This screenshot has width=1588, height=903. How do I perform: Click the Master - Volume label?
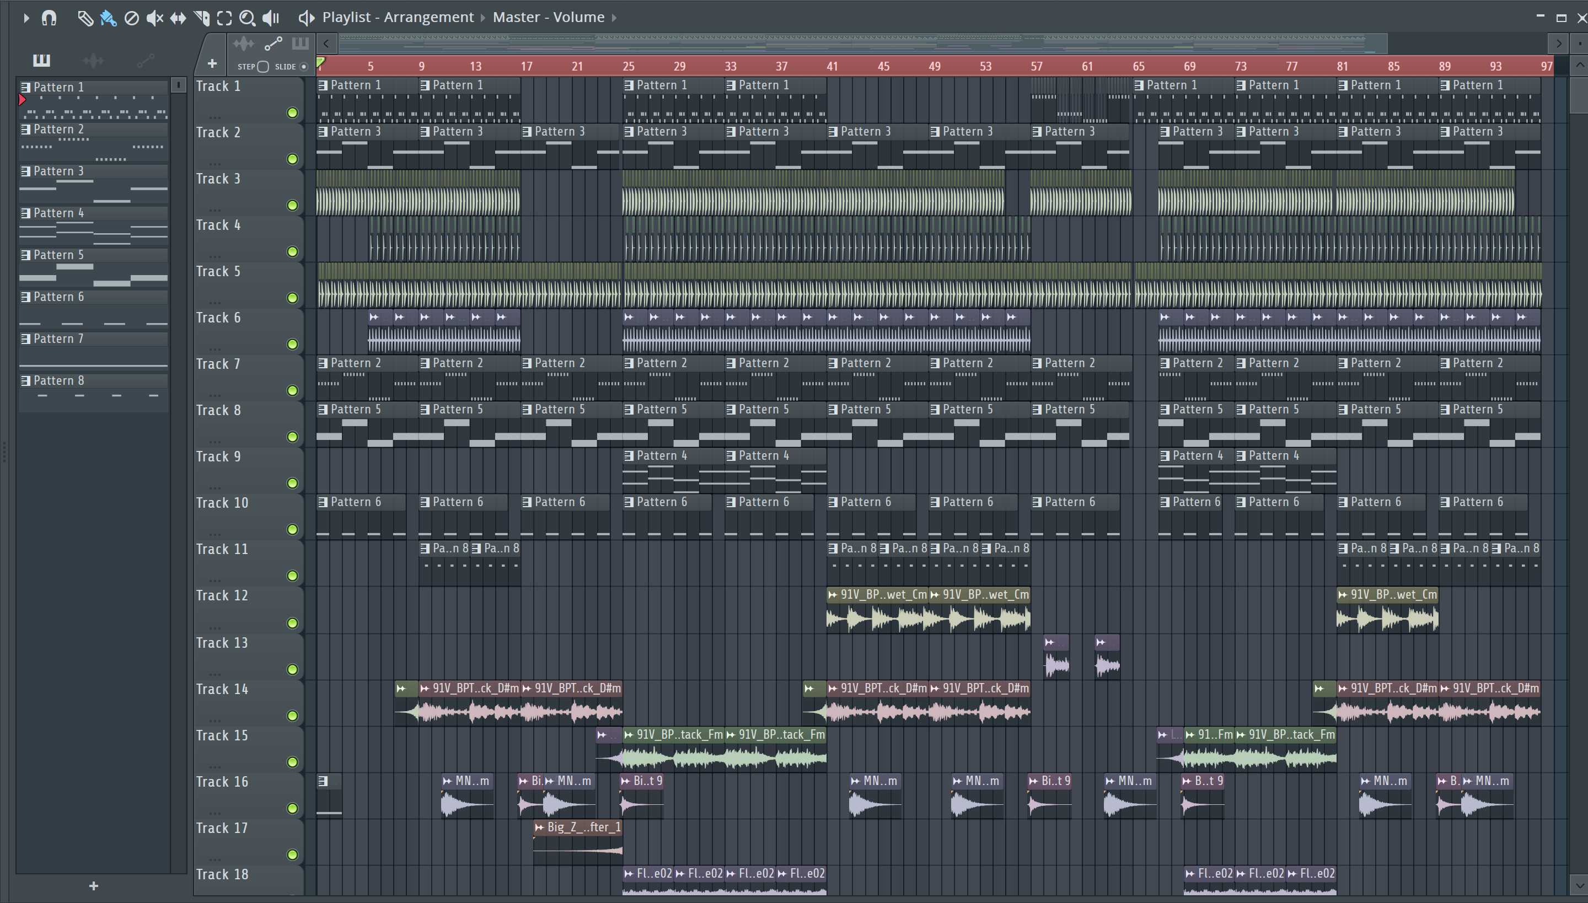point(548,18)
